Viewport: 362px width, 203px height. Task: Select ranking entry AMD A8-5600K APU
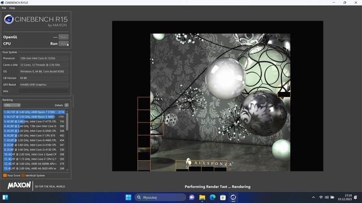click(x=35, y=164)
